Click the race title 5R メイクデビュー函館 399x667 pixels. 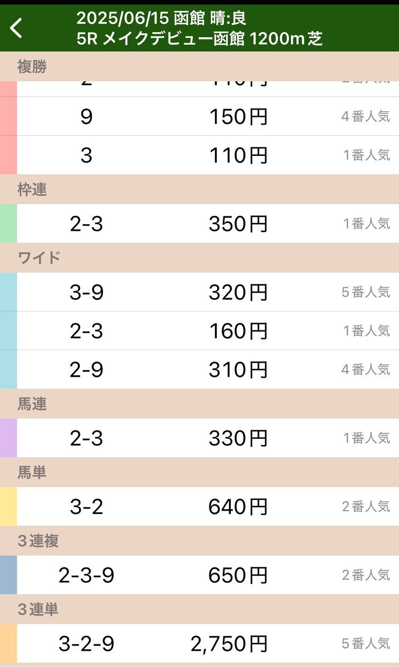(161, 39)
